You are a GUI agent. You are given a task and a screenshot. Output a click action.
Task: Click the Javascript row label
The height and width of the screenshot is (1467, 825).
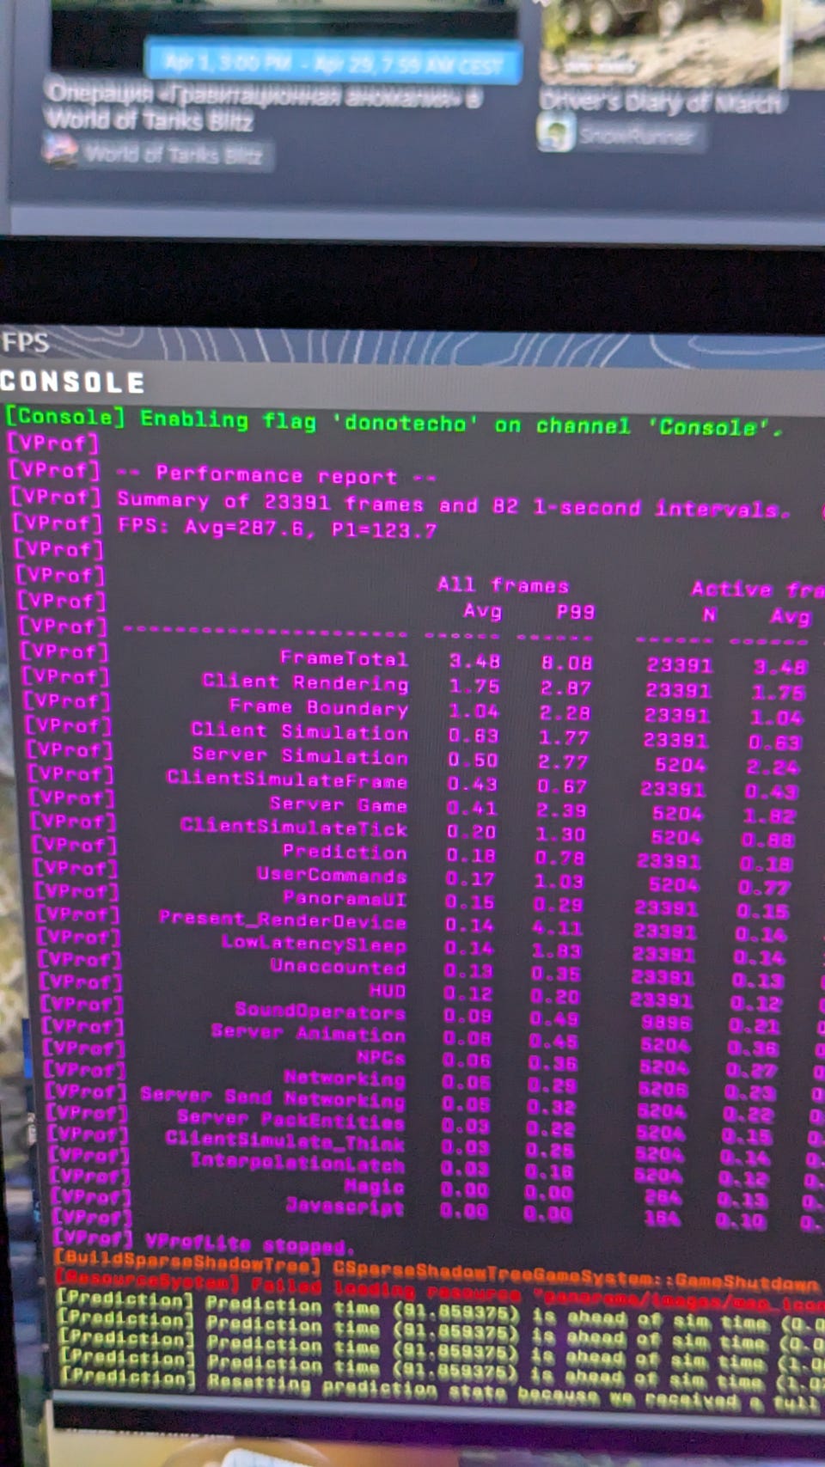click(x=345, y=1207)
